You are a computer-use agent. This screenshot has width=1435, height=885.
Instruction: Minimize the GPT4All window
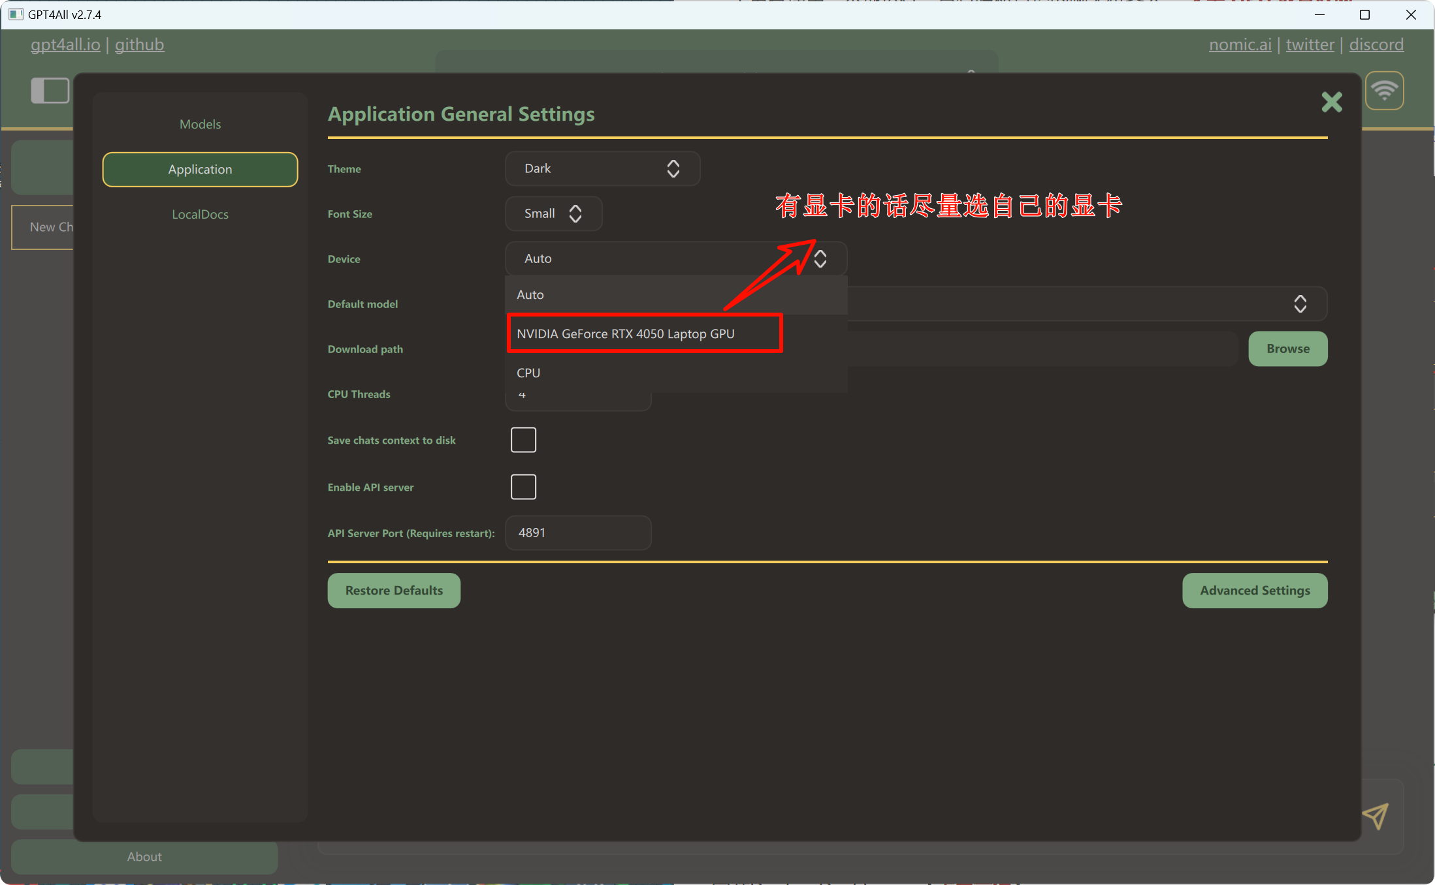tap(1319, 14)
